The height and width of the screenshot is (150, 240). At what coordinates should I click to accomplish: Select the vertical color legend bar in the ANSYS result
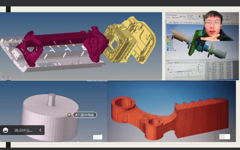coord(168,43)
